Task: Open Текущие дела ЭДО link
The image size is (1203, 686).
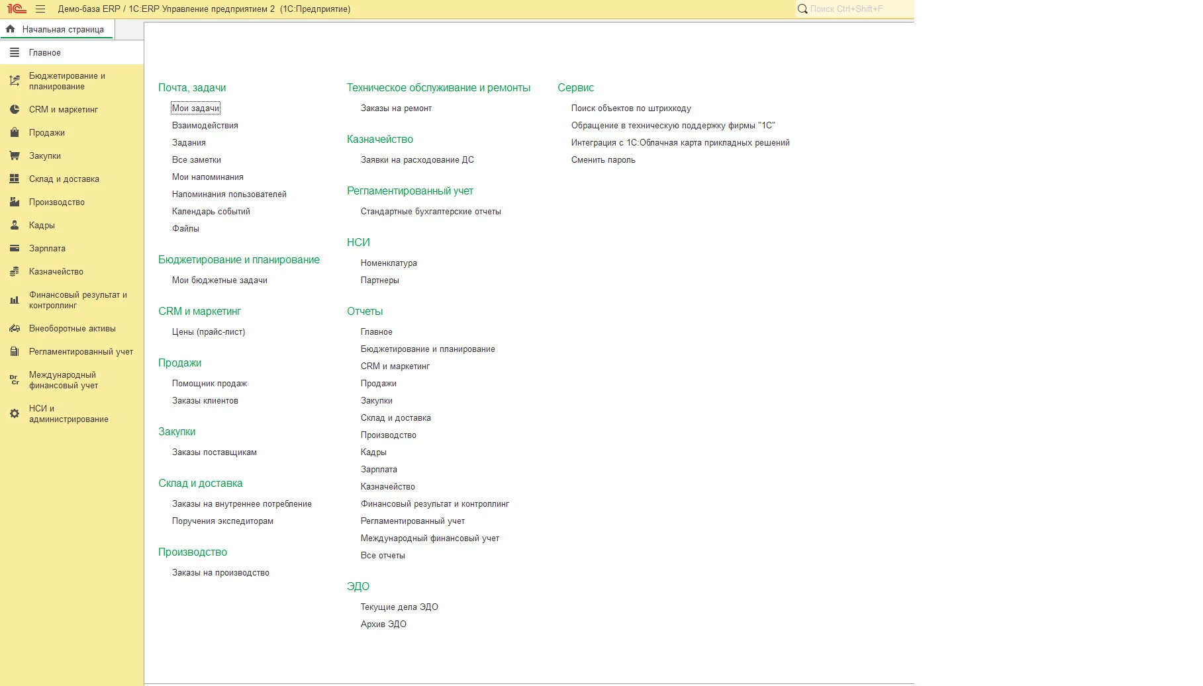Action: 399,607
